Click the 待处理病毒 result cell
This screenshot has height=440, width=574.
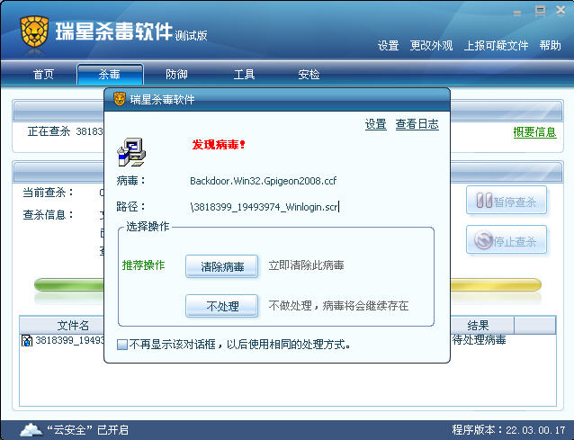coord(479,340)
